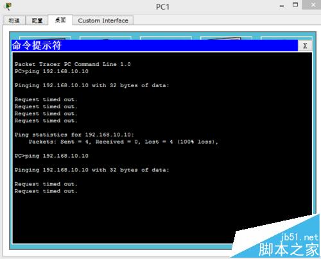Click the jb51.net watermark link
Screen dimensions: 321x259
click(x=299, y=237)
